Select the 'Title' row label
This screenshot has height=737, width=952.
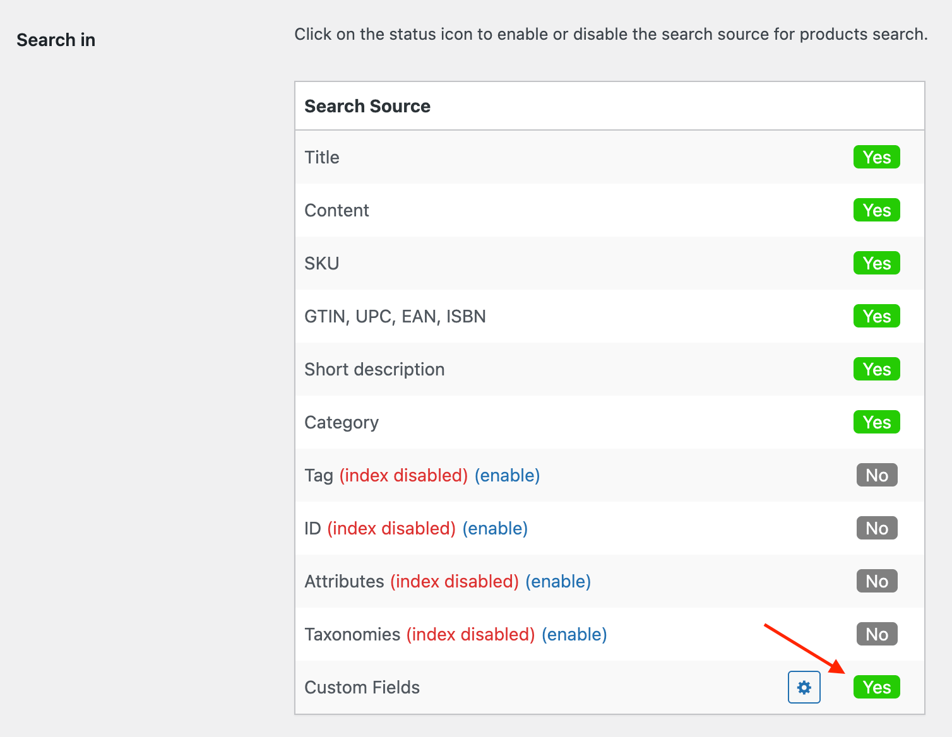point(322,157)
